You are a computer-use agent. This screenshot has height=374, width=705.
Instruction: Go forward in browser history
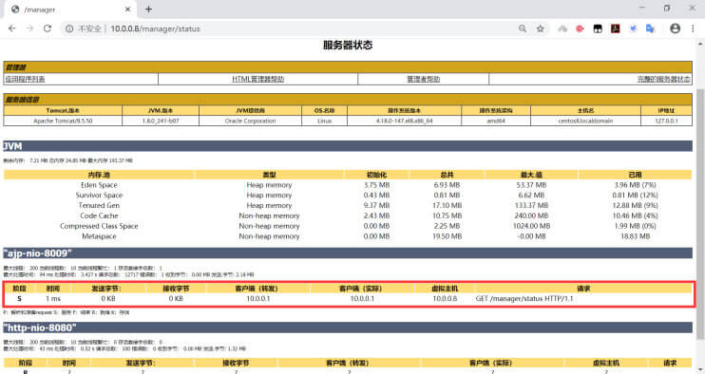(x=29, y=28)
